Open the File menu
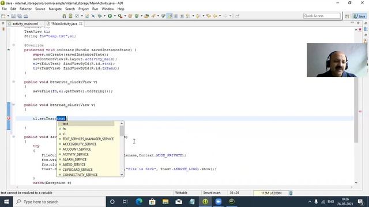 pyautogui.click(x=4, y=9)
